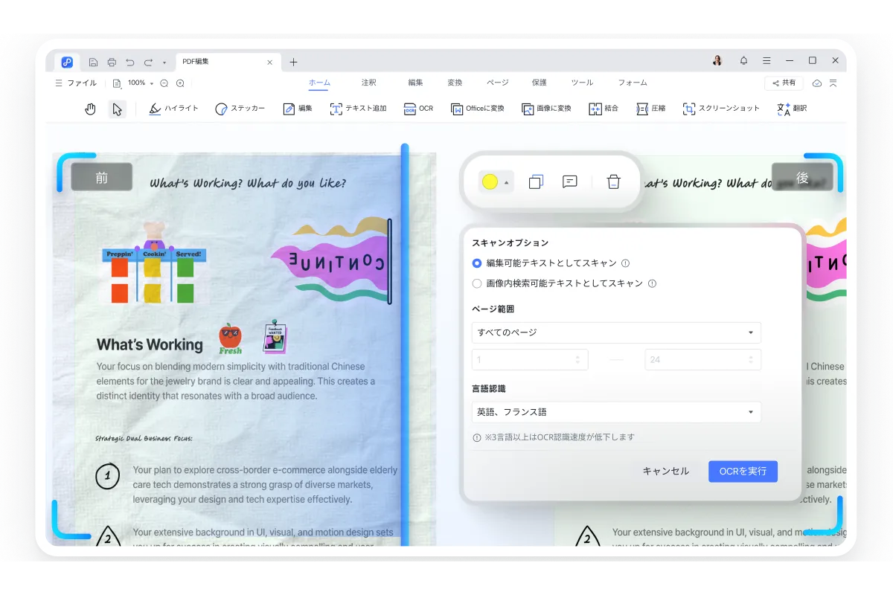Click the app logo icon in title bar

point(67,62)
